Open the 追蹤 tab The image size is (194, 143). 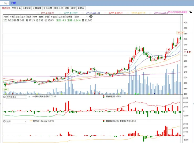pos(67,8)
